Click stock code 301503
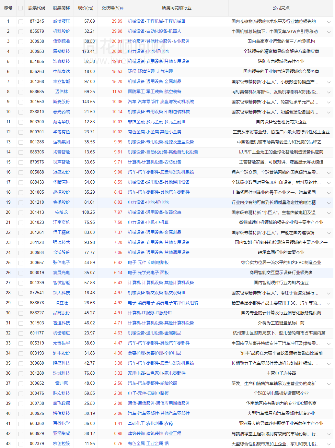Image resolution: width=335 pixels, height=448 pixels. click(x=37, y=323)
